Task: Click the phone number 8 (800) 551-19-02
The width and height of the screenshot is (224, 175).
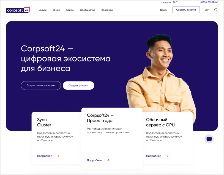Action: [x=209, y=2]
